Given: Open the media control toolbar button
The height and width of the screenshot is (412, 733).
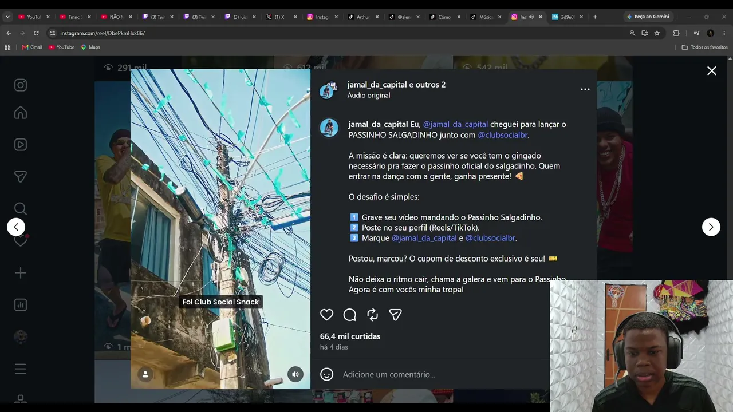Looking at the screenshot, I should pyautogui.click(x=696, y=33).
